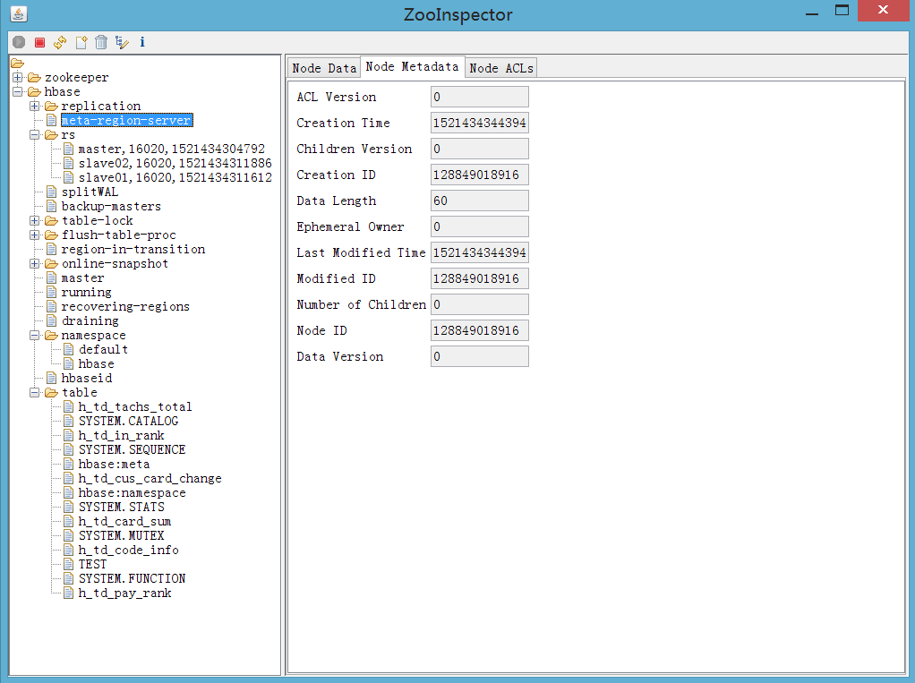Select the h_td_cus_card_change node
Image resolution: width=915 pixels, height=683 pixels.
click(x=150, y=478)
